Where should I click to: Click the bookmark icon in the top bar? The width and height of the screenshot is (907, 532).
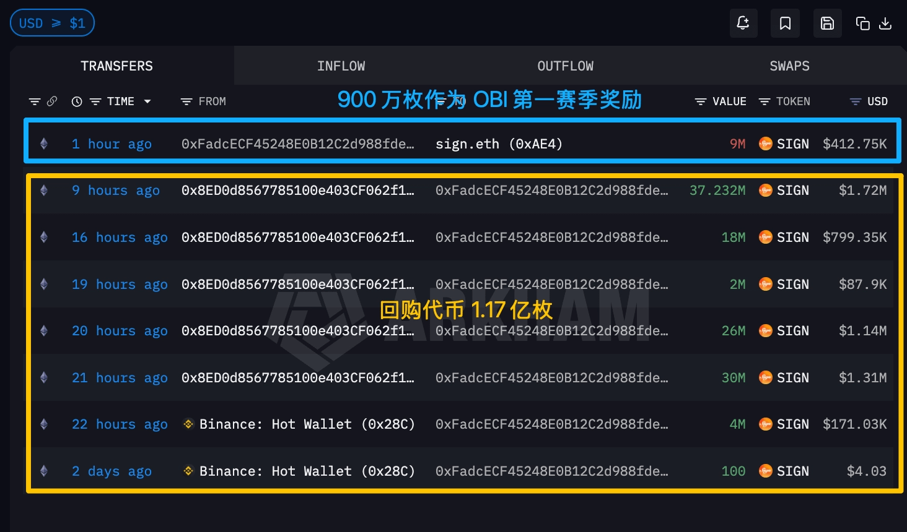click(x=785, y=24)
